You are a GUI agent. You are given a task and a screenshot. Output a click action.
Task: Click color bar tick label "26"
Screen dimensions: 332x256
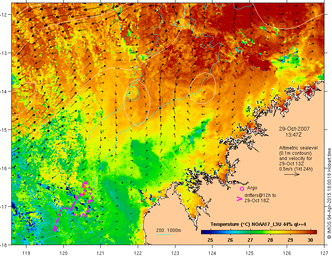230,240
